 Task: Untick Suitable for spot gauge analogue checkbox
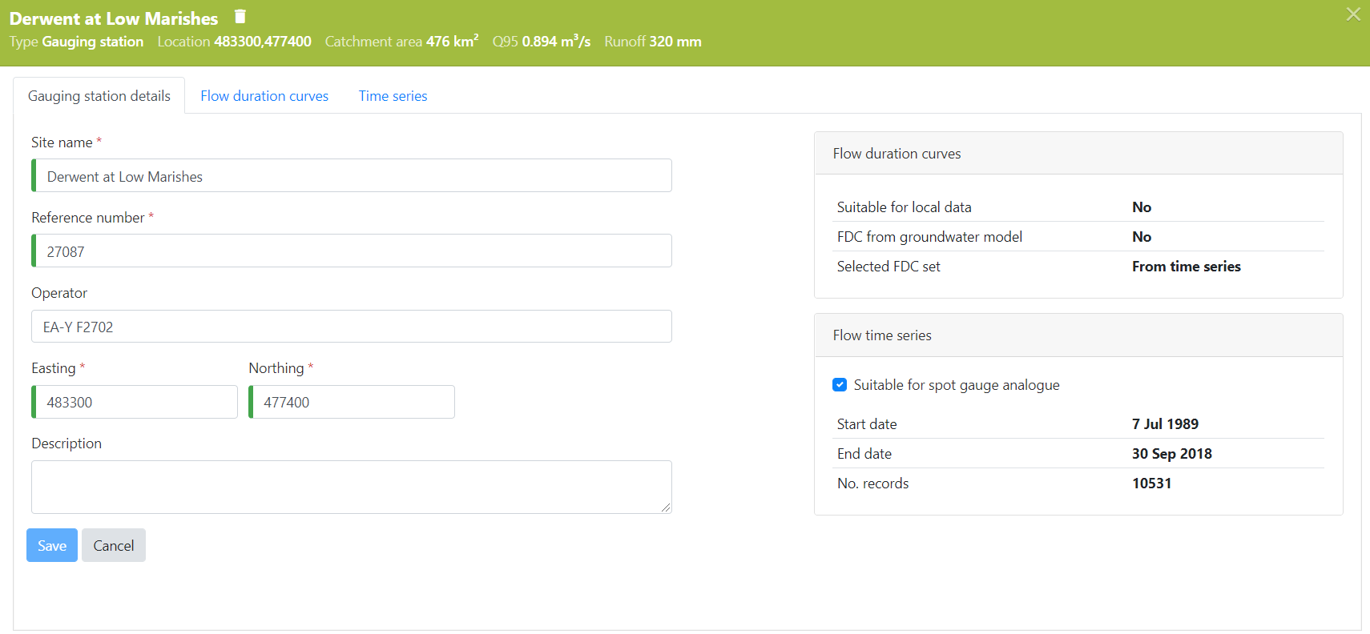(840, 385)
